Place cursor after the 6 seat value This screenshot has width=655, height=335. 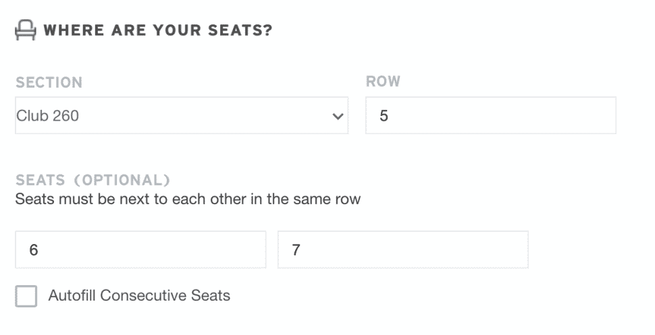coord(39,249)
